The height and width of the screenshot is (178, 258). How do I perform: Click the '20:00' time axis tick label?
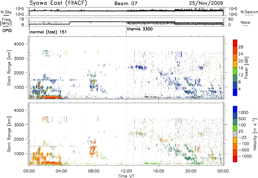191,171
